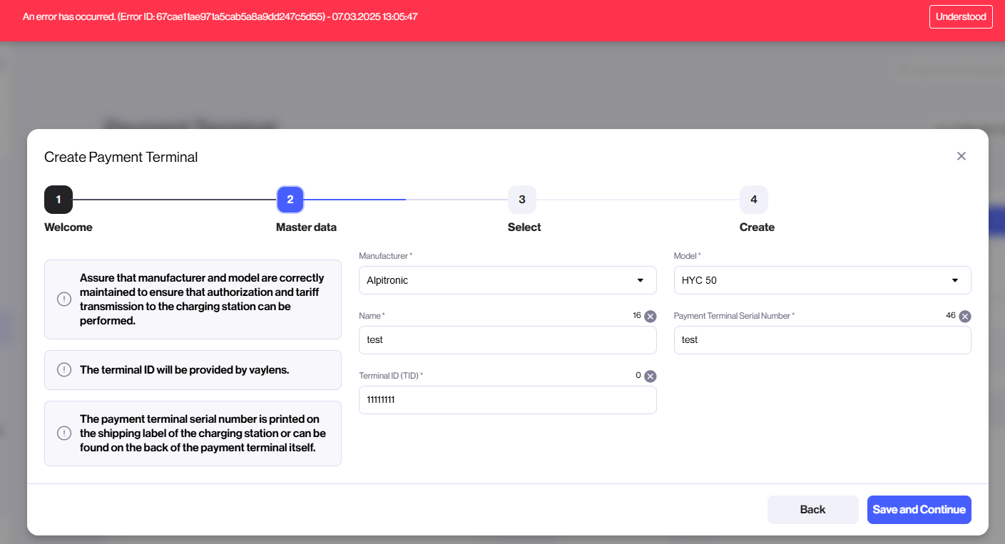Click the note 'The terminal ID will be provided by vaylens.'
This screenshot has height=544, width=1005.
[185, 370]
